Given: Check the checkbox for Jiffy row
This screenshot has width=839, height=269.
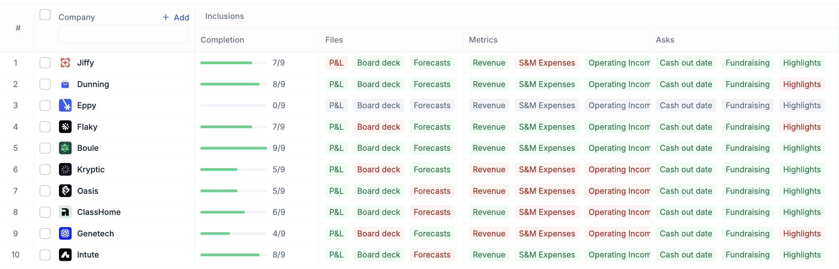Looking at the screenshot, I should (45, 63).
